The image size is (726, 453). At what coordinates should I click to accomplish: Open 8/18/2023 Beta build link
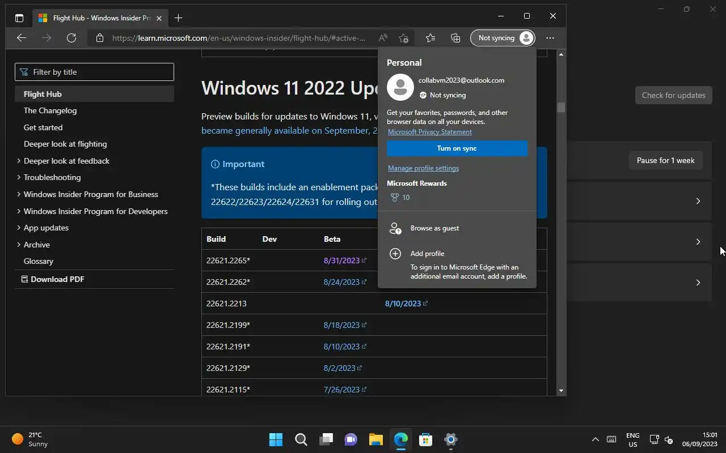(345, 325)
